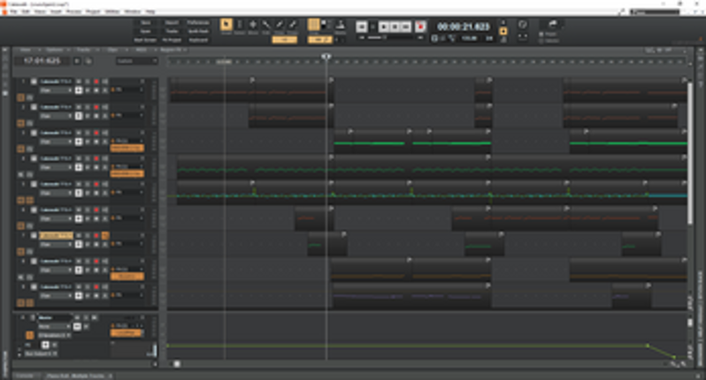Mute track 4

click(x=79, y=159)
